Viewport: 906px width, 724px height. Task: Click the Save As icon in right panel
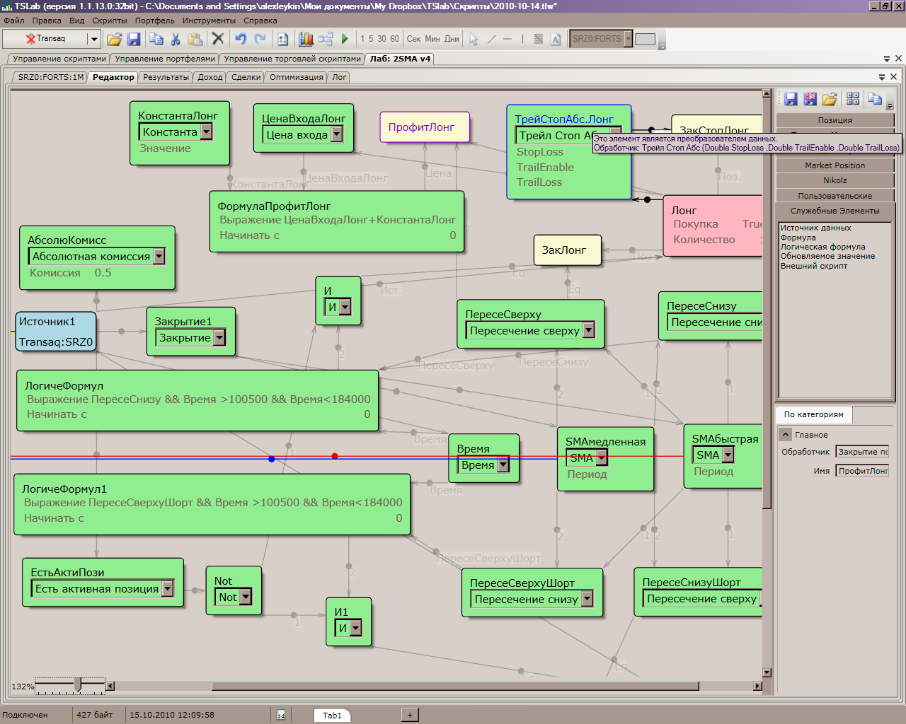(x=810, y=99)
